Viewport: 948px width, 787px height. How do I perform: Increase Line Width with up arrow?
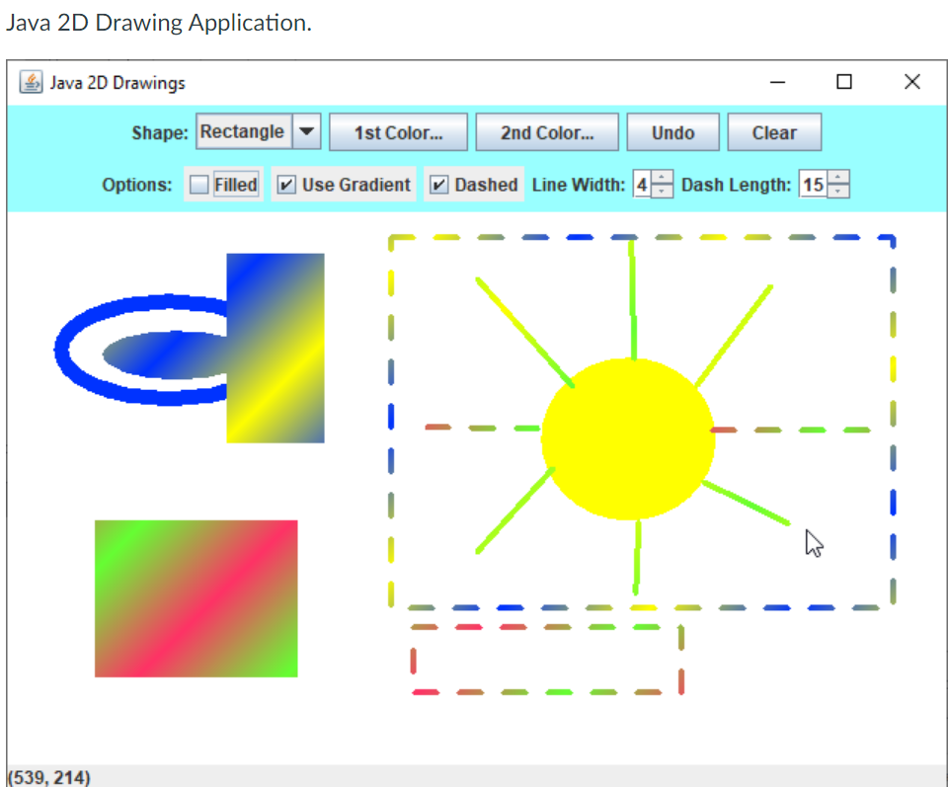(662, 178)
